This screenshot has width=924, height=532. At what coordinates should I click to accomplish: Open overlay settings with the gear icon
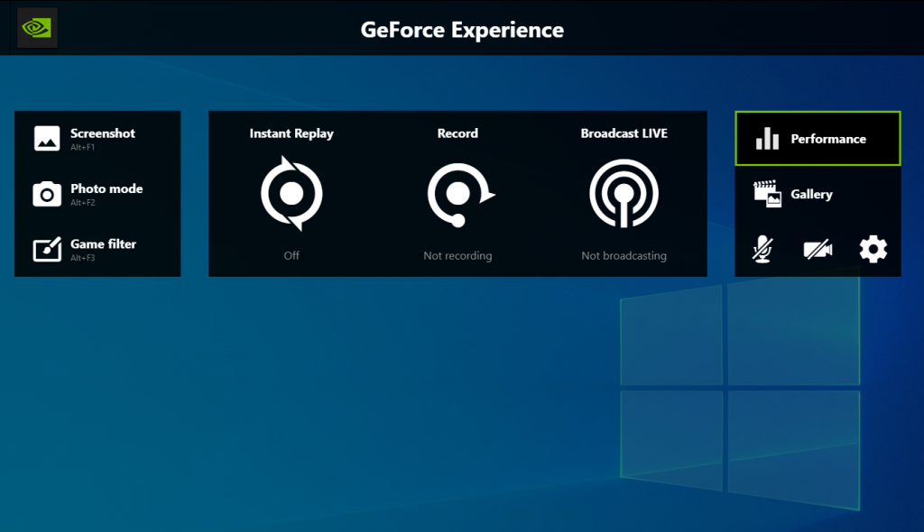tap(872, 248)
